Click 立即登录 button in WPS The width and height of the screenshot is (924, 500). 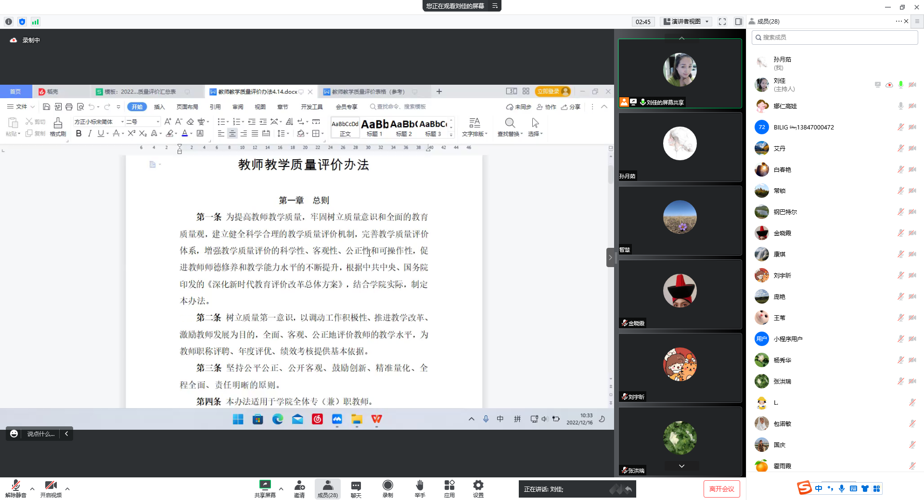(553, 91)
